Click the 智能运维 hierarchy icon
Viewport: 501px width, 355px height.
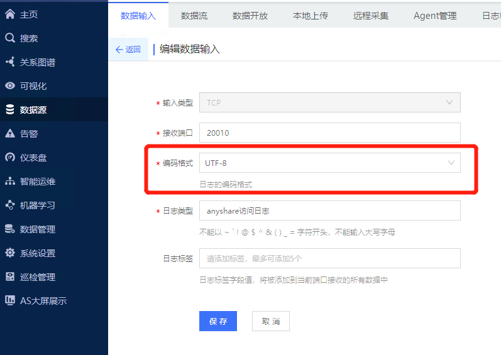click(10, 182)
